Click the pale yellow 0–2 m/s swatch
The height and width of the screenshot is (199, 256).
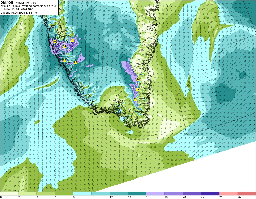coord(9,194)
